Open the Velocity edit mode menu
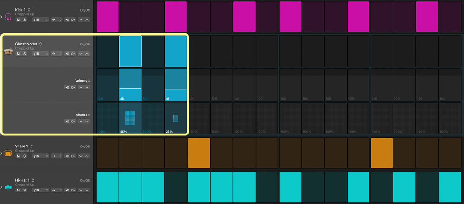 point(83,81)
